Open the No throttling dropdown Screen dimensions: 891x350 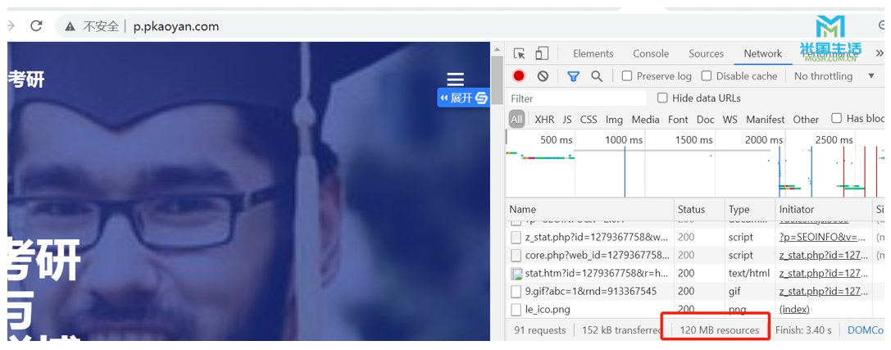click(834, 76)
